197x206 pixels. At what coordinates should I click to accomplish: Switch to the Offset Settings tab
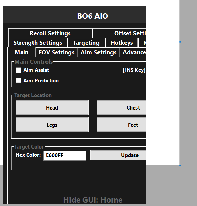point(119,33)
